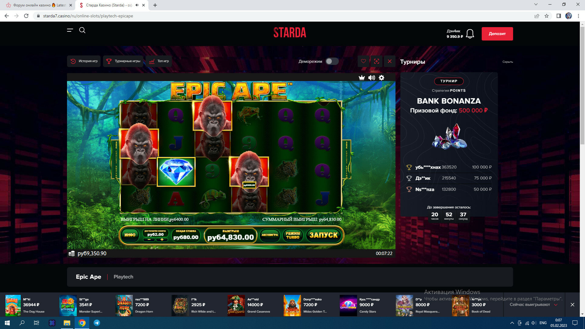Increase coin value with plus
Viewport: 585px width, 329px height.
(x=162, y=240)
